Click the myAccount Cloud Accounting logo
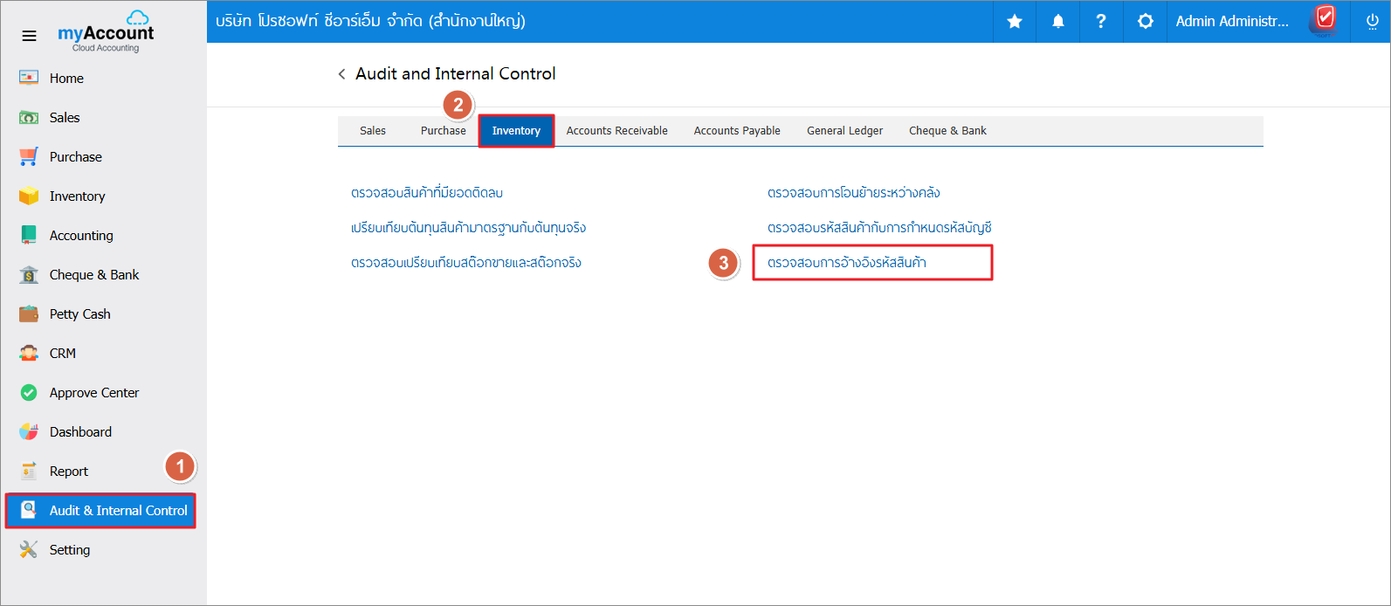The width and height of the screenshot is (1391, 606). (x=106, y=35)
